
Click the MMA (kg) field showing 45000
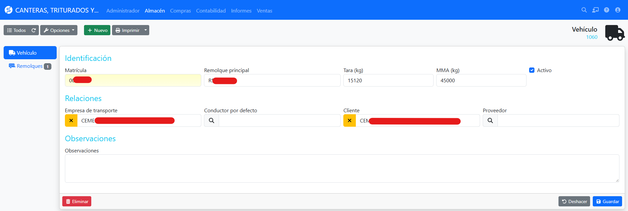click(x=481, y=80)
